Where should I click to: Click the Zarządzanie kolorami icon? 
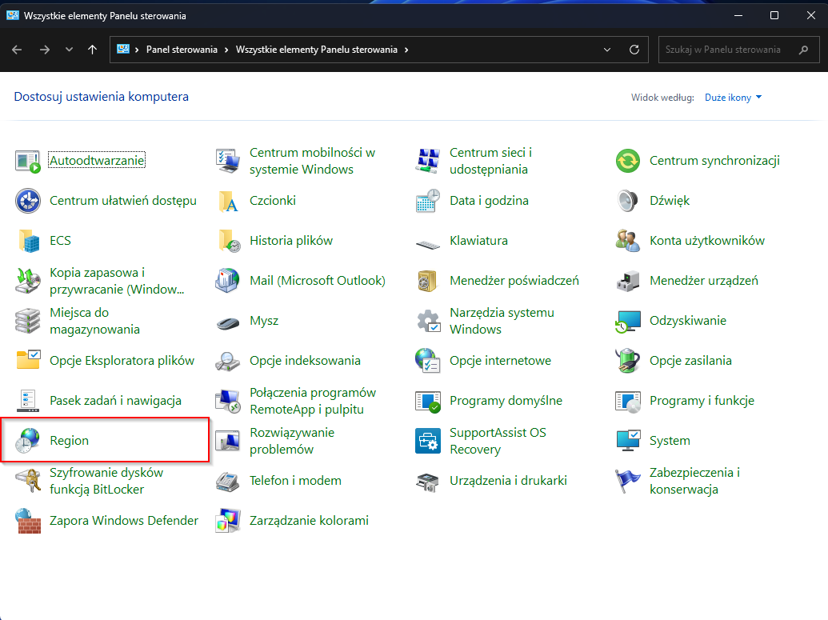(x=228, y=521)
